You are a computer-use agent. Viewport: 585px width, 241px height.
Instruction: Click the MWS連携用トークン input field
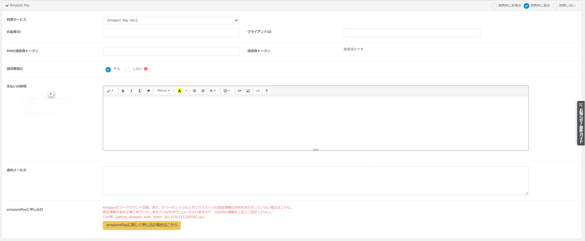pyautogui.click(x=171, y=51)
